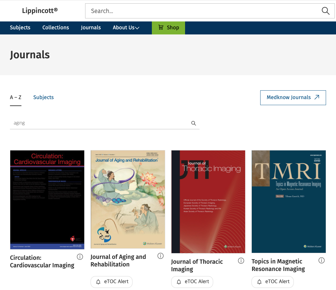Open Medknow Journals external link
The image size is (336, 290).
[293, 98]
